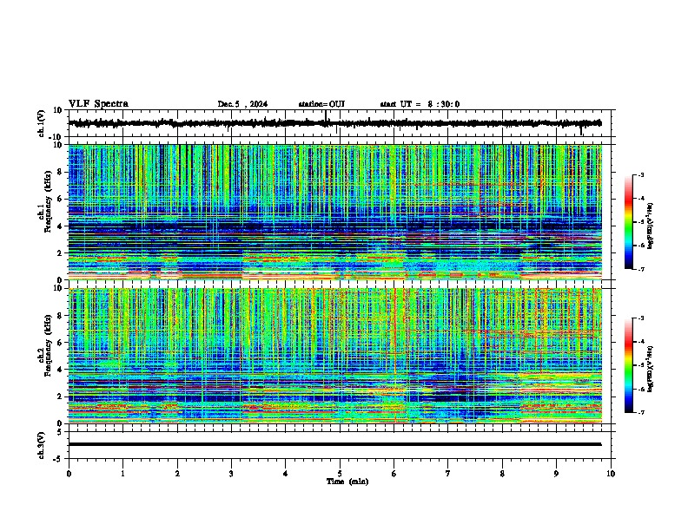Click the '2' kHz tick on ch.1 spectrogram
This screenshot has height=531, width=688.
click(x=60, y=252)
